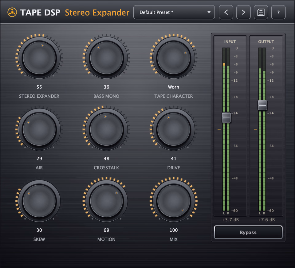Click the Tape DSP reel logo icon
The image size is (295, 268).
(12, 12)
